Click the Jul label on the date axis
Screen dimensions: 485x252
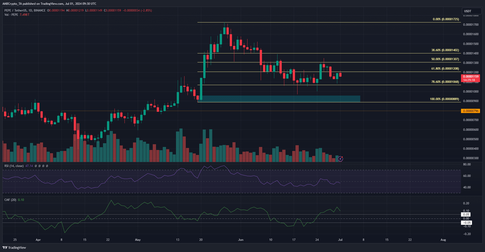340,240
